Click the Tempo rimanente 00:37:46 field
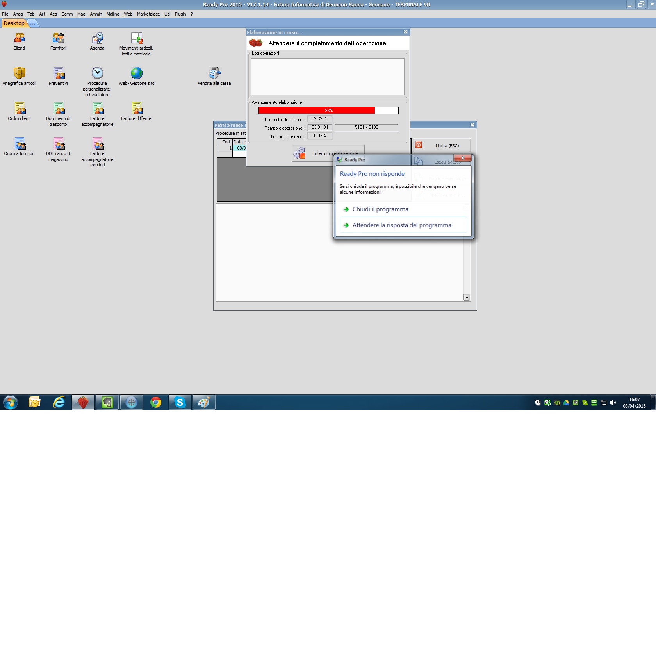 320,136
